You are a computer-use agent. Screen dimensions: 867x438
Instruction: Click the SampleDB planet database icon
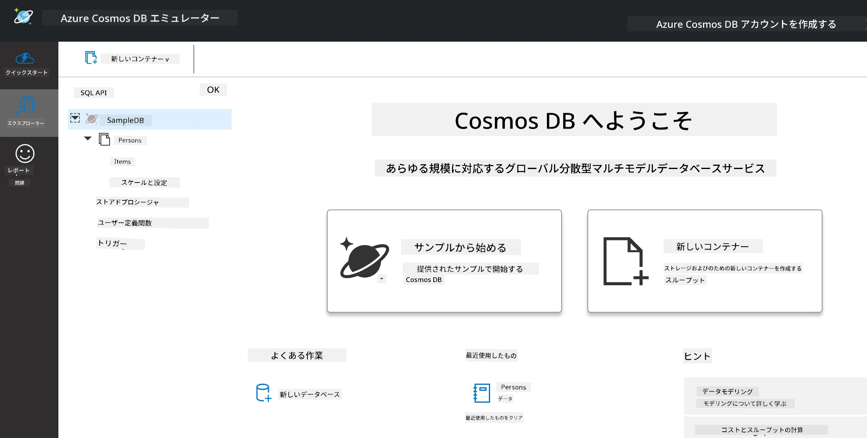tap(92, 119)
